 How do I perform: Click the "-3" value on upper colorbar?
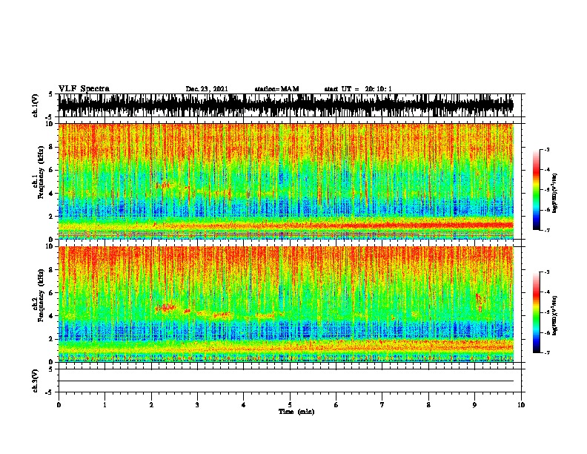(546, 149)
